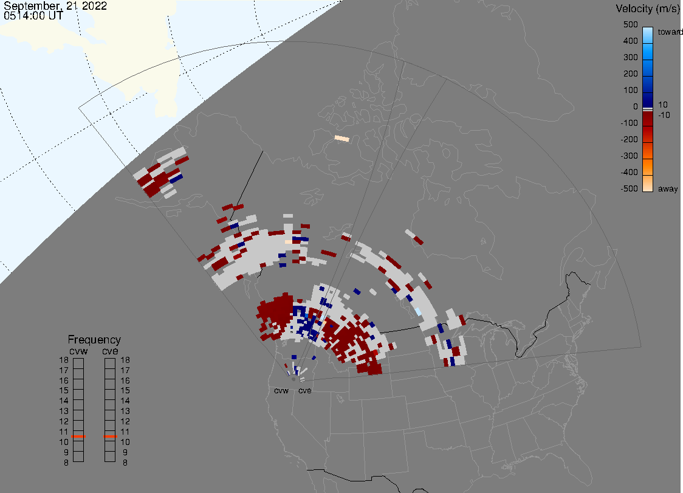Click the cve radar label on the map
Screen dimensions: 683x493
[305, 391]
